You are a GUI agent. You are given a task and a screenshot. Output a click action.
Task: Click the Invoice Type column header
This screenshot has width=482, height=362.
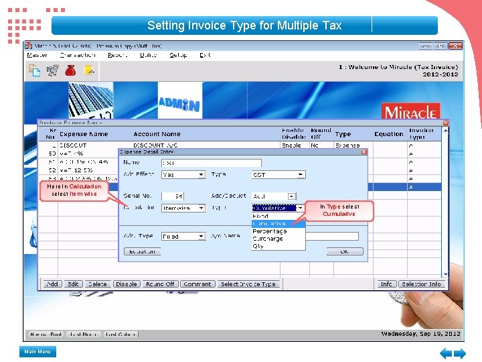(421, 134)
